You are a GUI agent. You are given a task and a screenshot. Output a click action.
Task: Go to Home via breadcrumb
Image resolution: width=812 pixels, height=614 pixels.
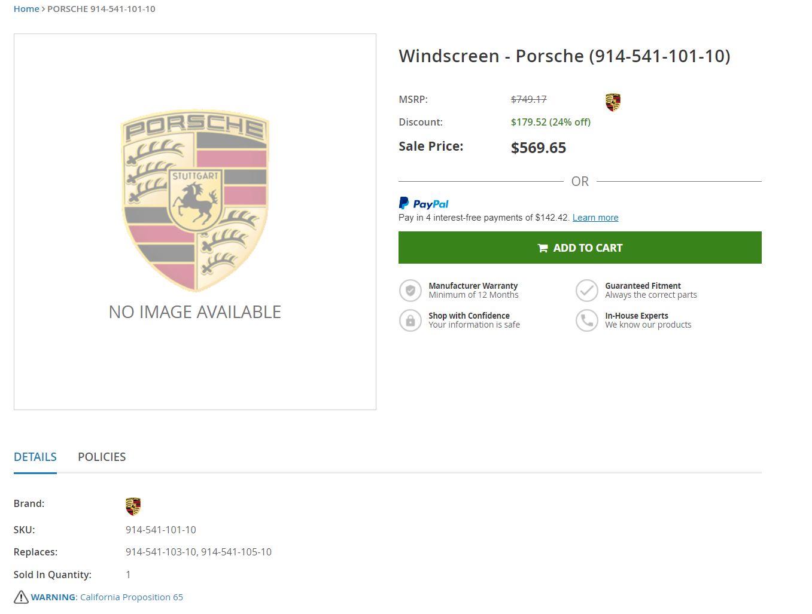click(x=26, y=9)
